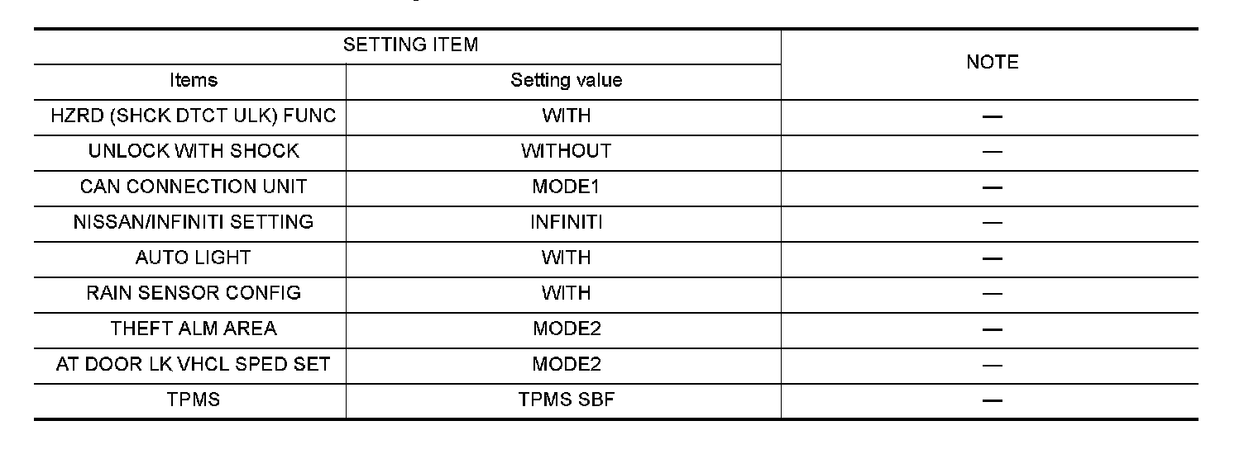This screenshot has width=1244, height=454.
Task: Click the TPMS item cell
Action: (x=194, y=400)
